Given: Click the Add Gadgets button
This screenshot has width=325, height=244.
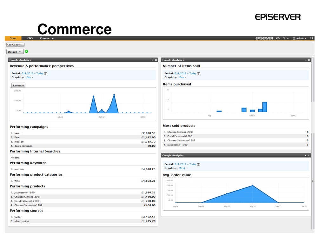Looking at the screenshot, I should coord(15,44).
